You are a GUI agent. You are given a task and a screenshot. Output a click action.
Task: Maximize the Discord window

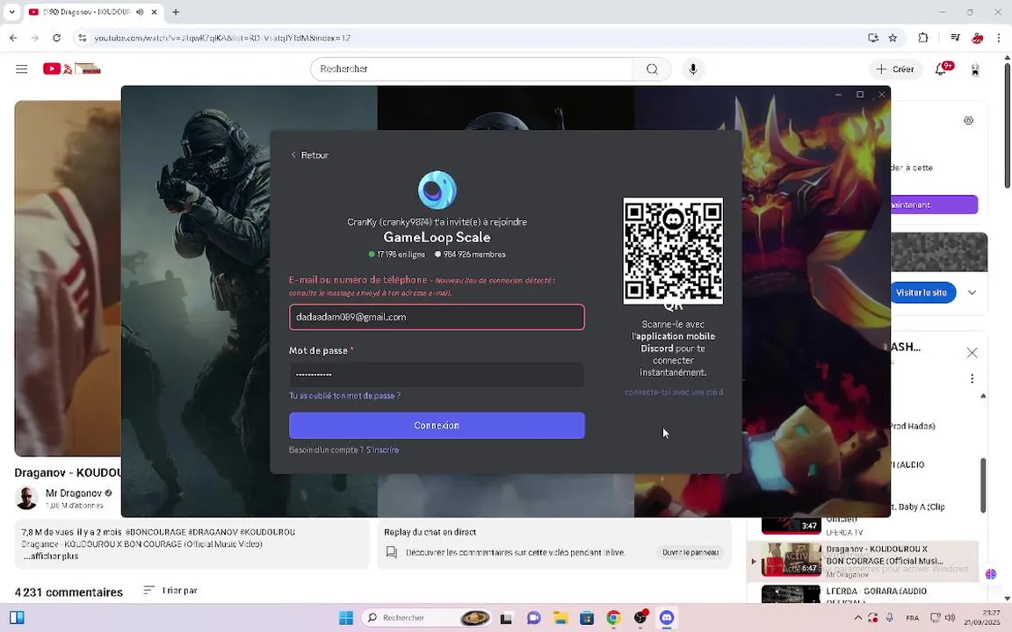coord(860,94)
